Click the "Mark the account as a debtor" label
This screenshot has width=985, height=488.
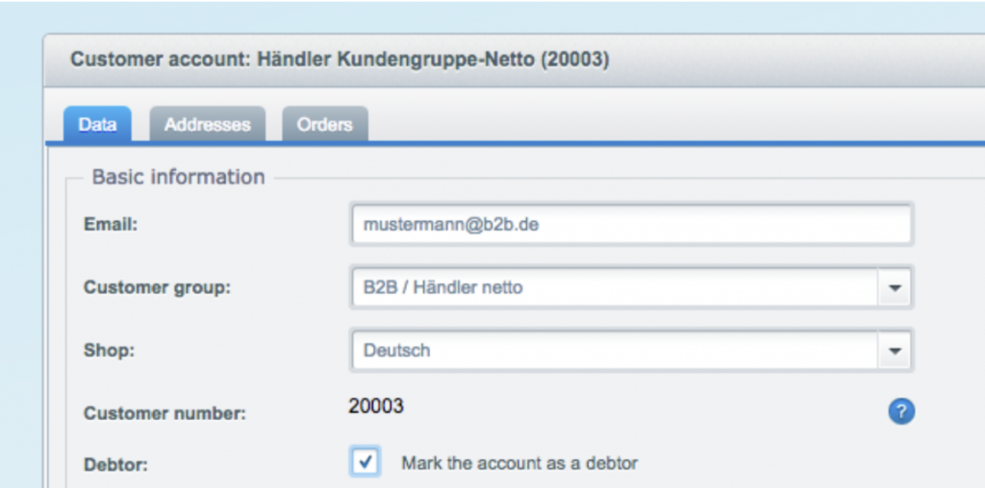[519, 463]
